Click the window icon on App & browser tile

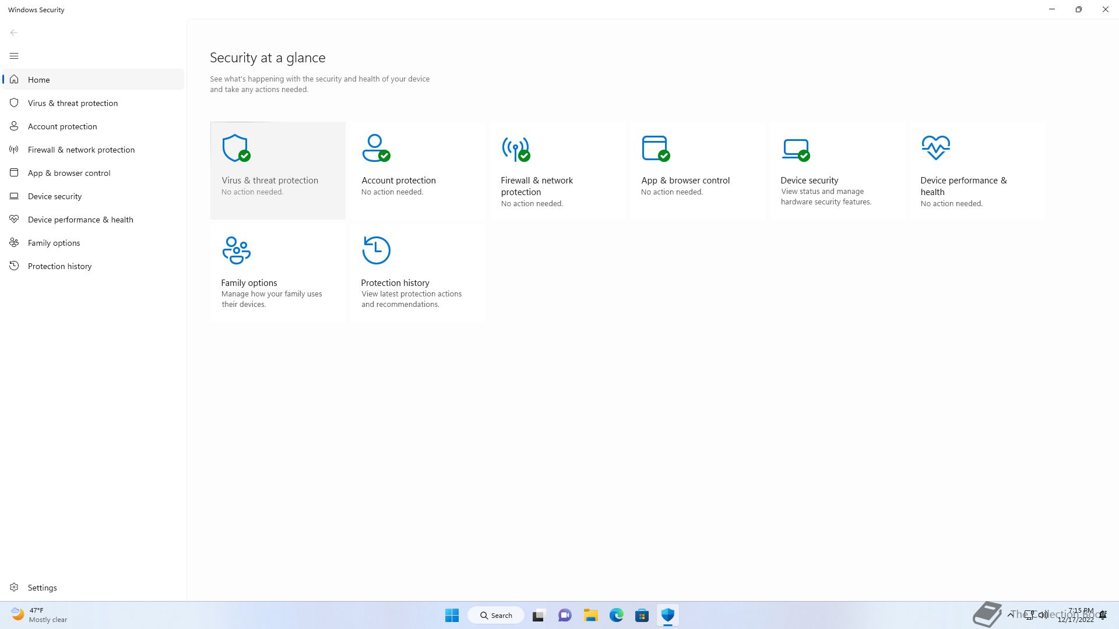tap(656, 149)
